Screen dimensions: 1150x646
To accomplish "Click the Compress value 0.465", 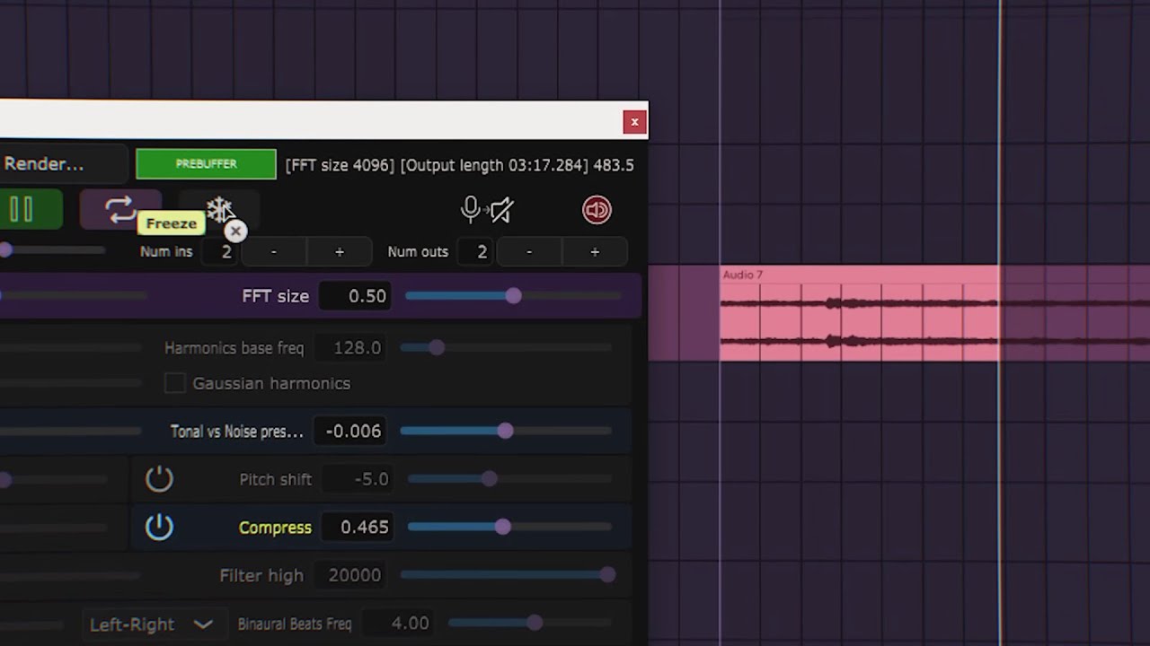I will click(x=357, y=528).
